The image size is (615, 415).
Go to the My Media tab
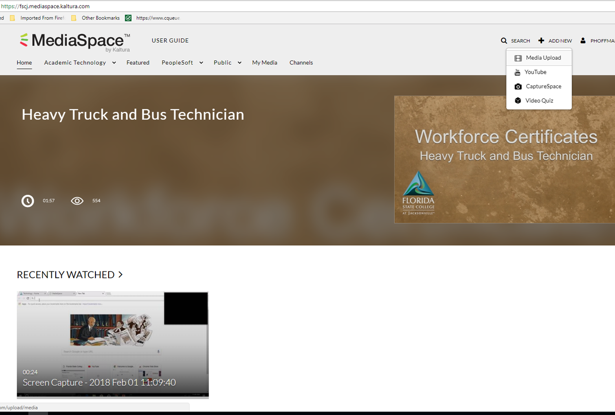click(265, 63)
